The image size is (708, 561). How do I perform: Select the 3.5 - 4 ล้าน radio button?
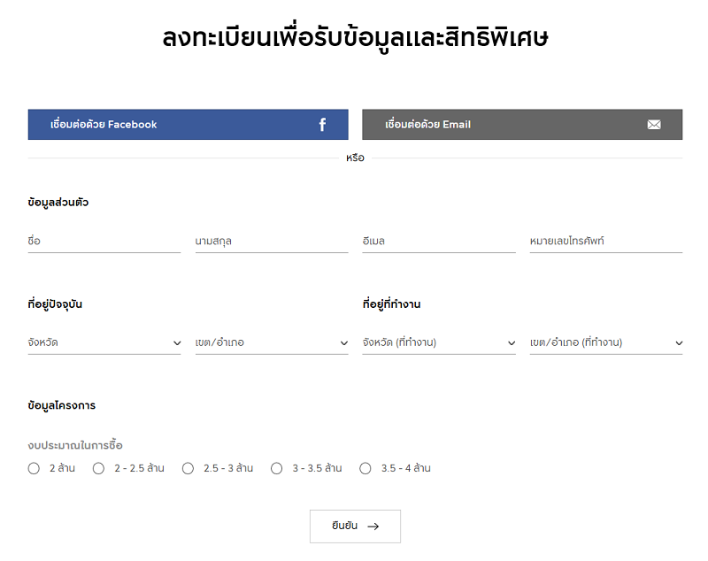click(366, 468)
